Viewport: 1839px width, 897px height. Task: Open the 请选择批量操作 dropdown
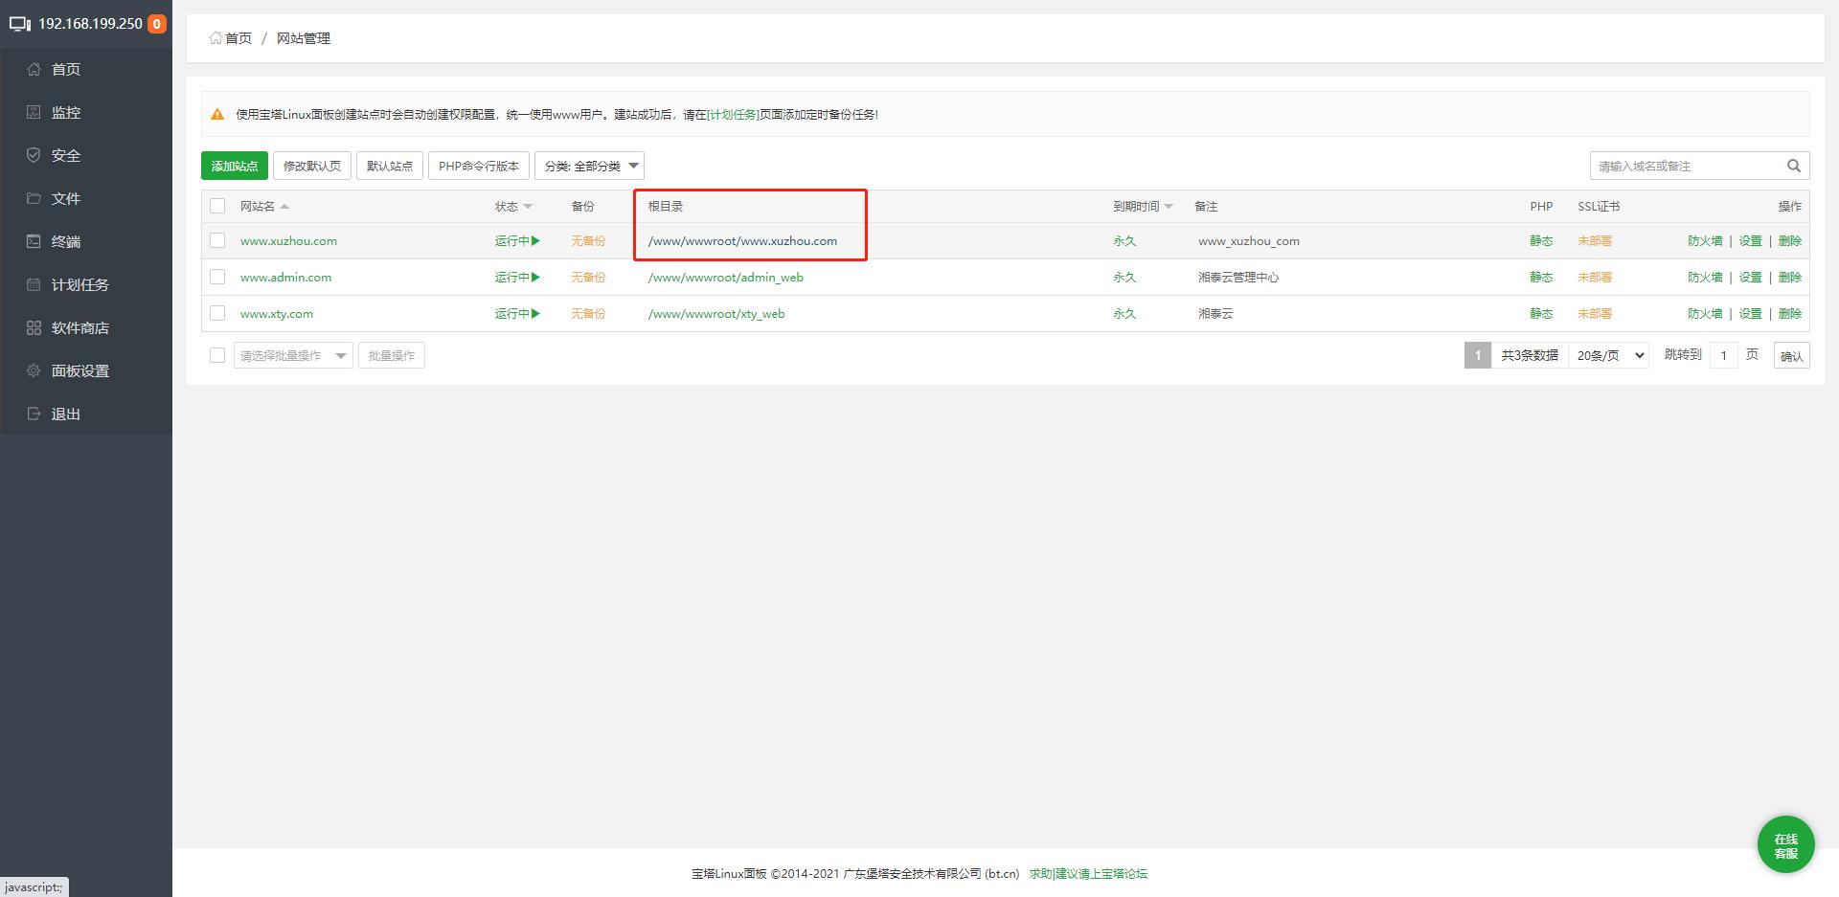pos(293,355)
